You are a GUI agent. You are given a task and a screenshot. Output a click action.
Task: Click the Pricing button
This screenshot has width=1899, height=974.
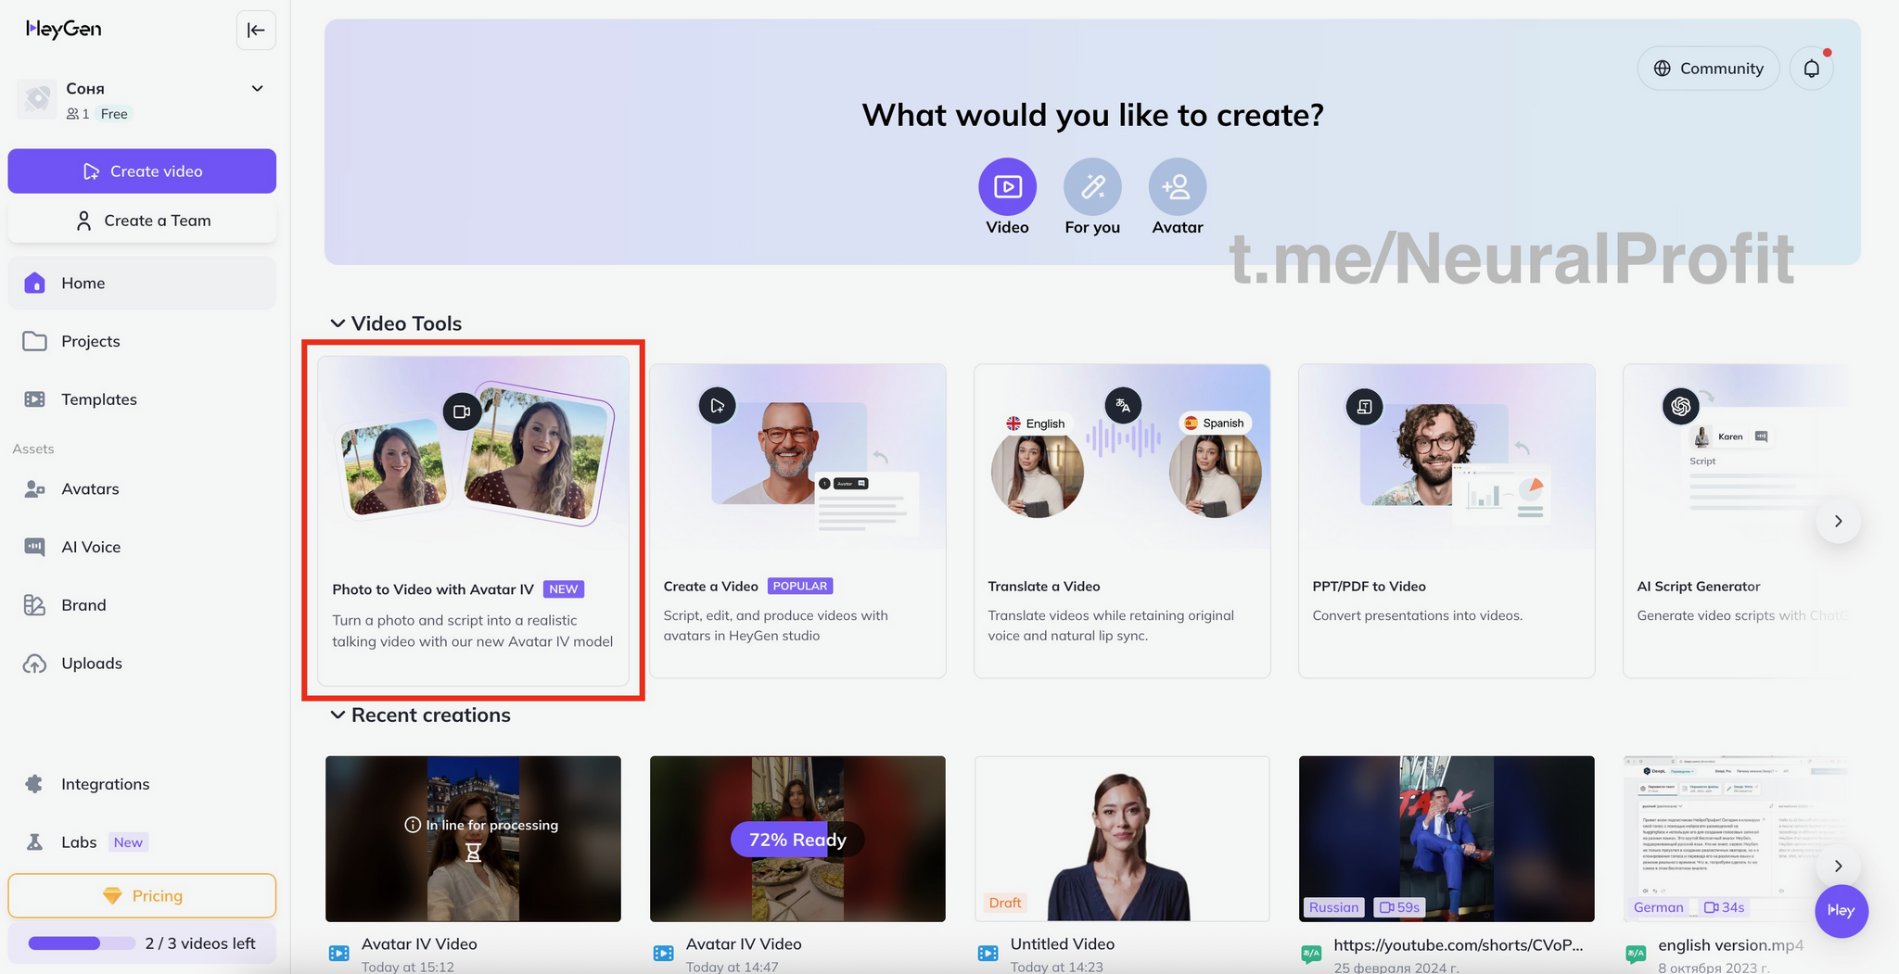click(x=142, y=896)
